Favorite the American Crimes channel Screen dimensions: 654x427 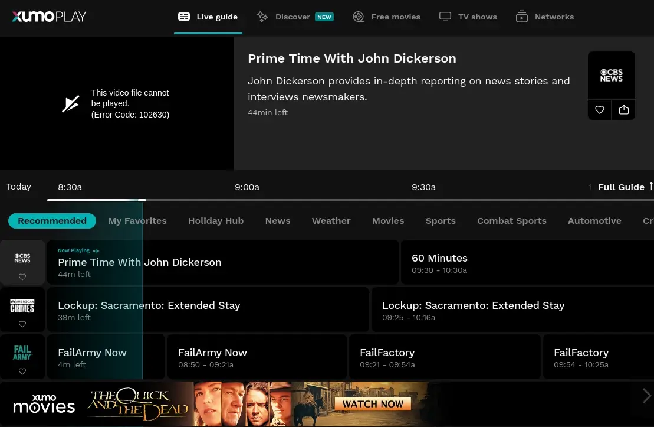(x=22, y=324)
